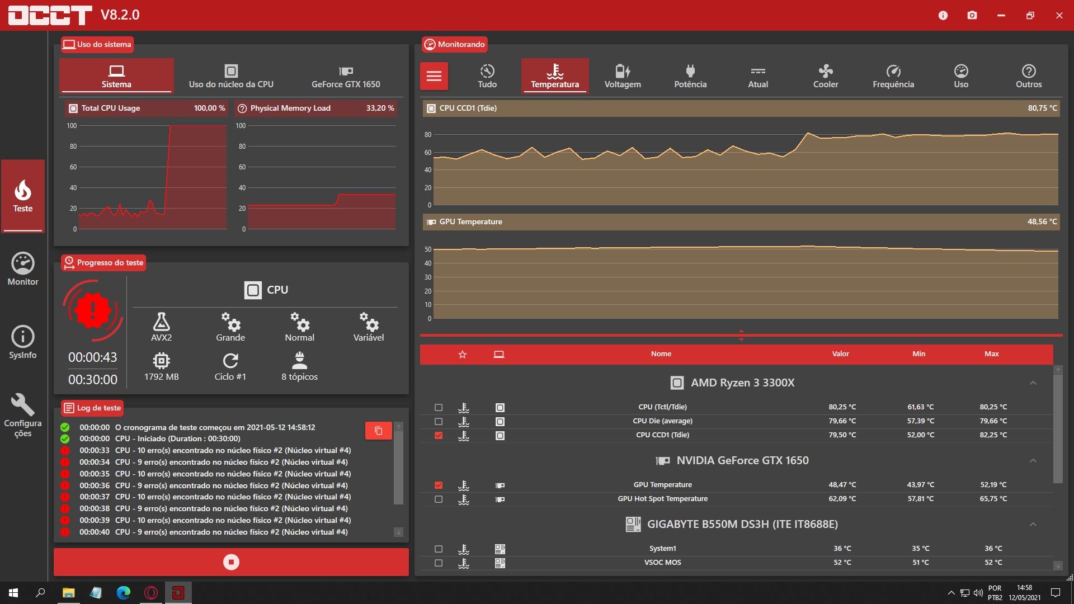Open File Explorer from taskbar
Screen dimensions: 1074x604
(x=68, y=593)
